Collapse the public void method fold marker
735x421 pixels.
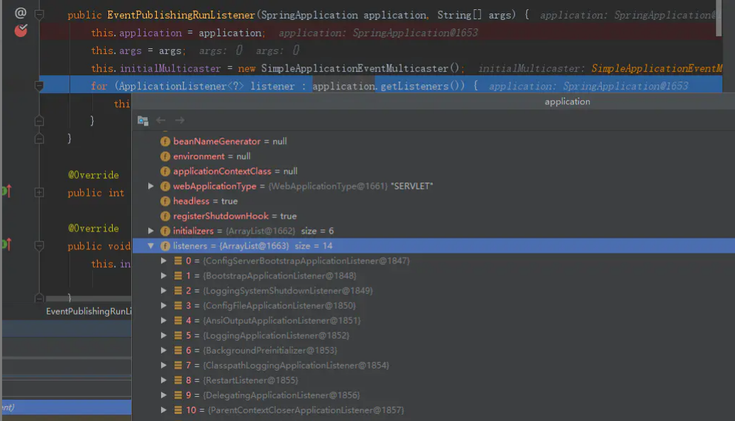(40, 246)
